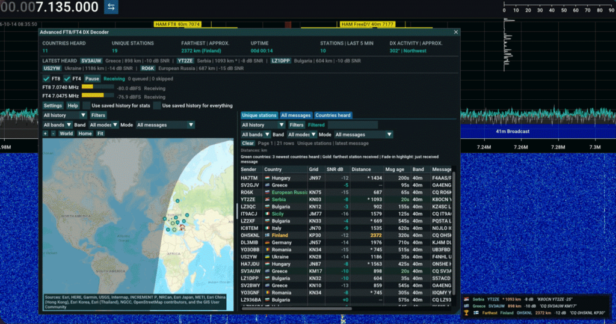This screenshot has width=616, height=324.
Task: Expand the map panel 'All history' dropdown
Action: [64, 115]
